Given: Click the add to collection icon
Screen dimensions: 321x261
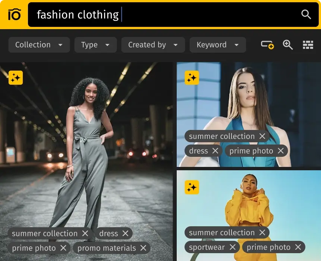Looking at the screenshot, I should click(x=267, y=45).
